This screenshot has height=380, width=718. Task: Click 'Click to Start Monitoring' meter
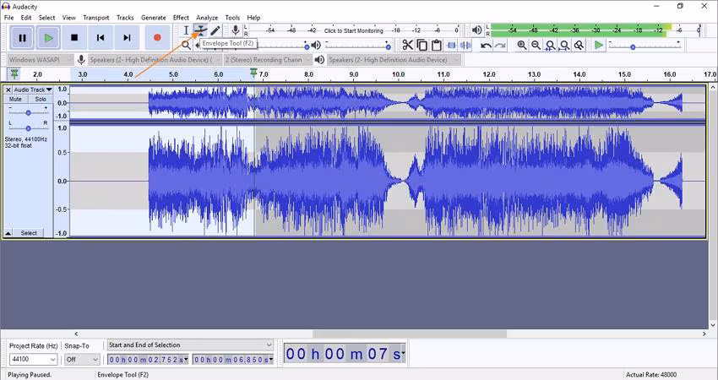point(353,30)
